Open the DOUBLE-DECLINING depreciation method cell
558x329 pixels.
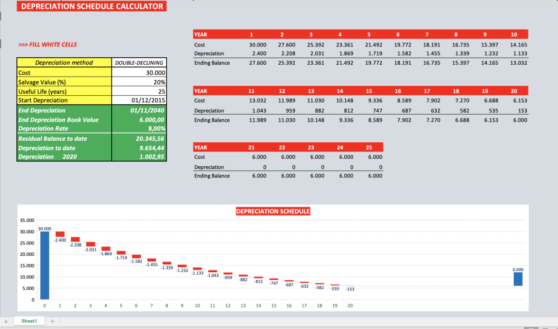click(139, 62)
